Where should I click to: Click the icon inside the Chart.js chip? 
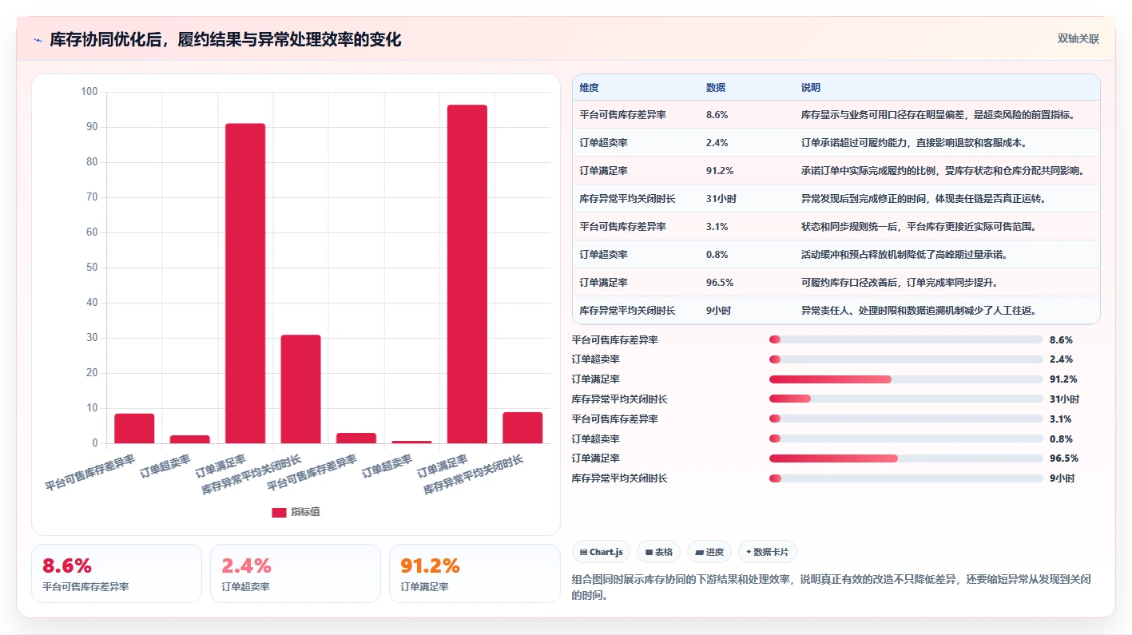584,552
